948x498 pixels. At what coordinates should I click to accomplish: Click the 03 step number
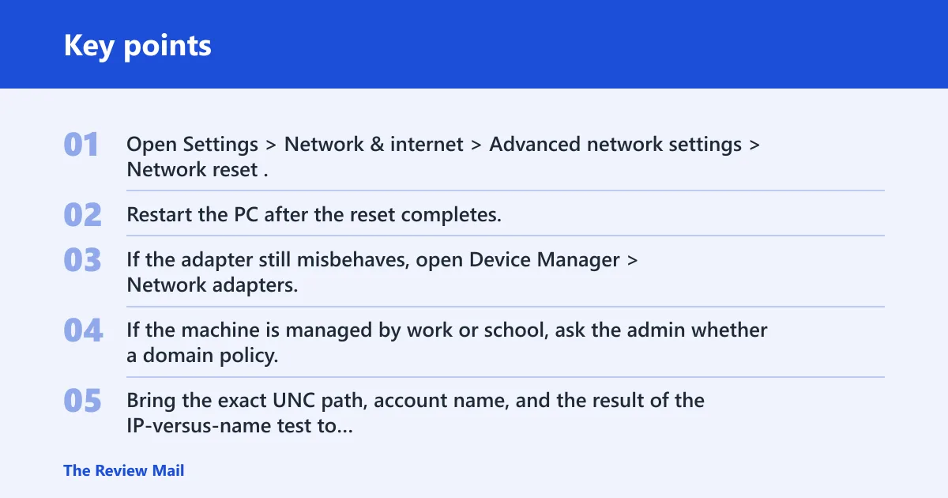pyautogui.click(x=82, y=260)
